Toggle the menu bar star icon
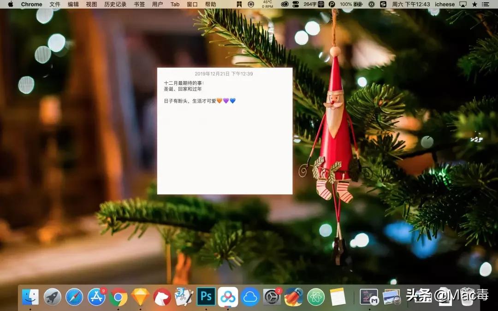The height and width of the screenshot is (311, 498). pyautogui.click(x=474, y=4)
